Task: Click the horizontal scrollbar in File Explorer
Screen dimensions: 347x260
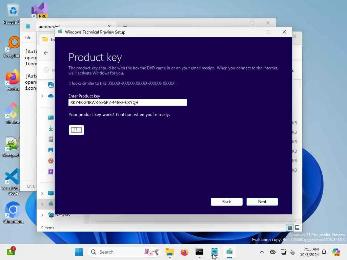Action: pyautogui.click(x=196, y=221)
